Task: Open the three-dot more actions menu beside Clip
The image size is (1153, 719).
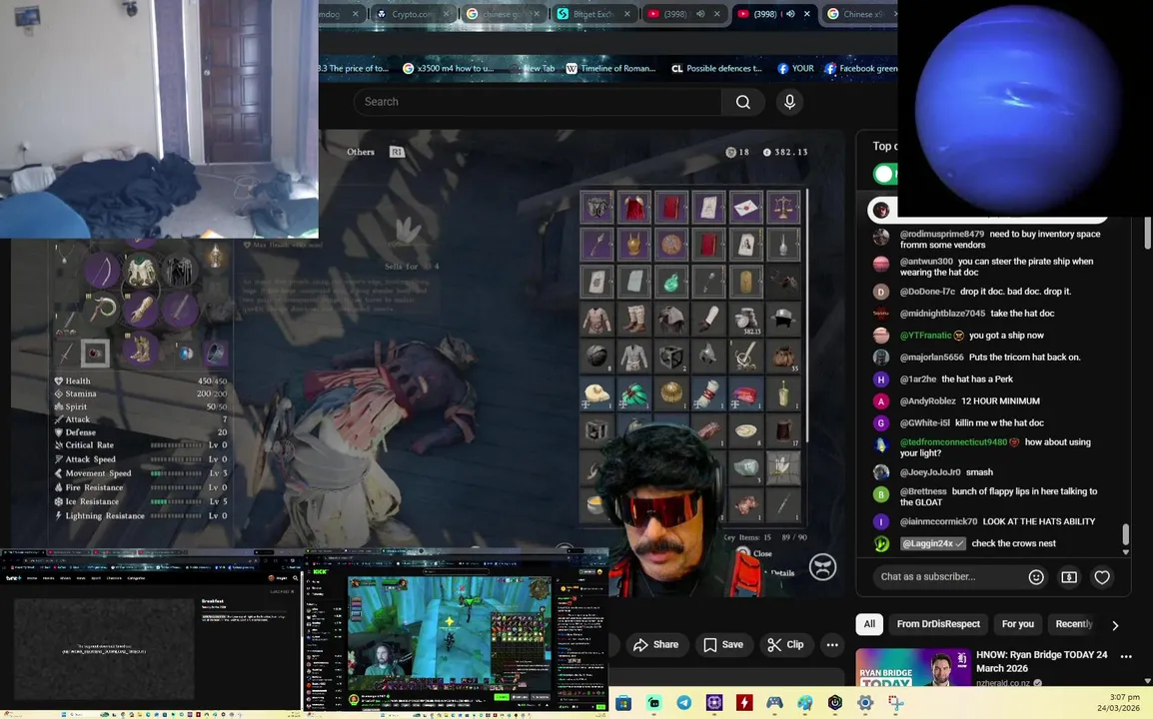Action: pos(832,645)
